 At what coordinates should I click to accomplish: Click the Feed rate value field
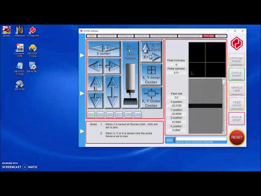[176, 97]
